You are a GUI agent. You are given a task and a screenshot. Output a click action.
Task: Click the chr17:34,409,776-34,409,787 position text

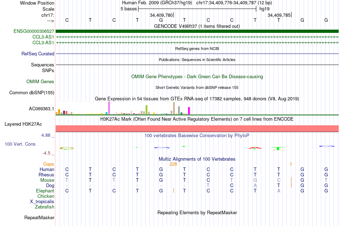(x=226, y=3)
